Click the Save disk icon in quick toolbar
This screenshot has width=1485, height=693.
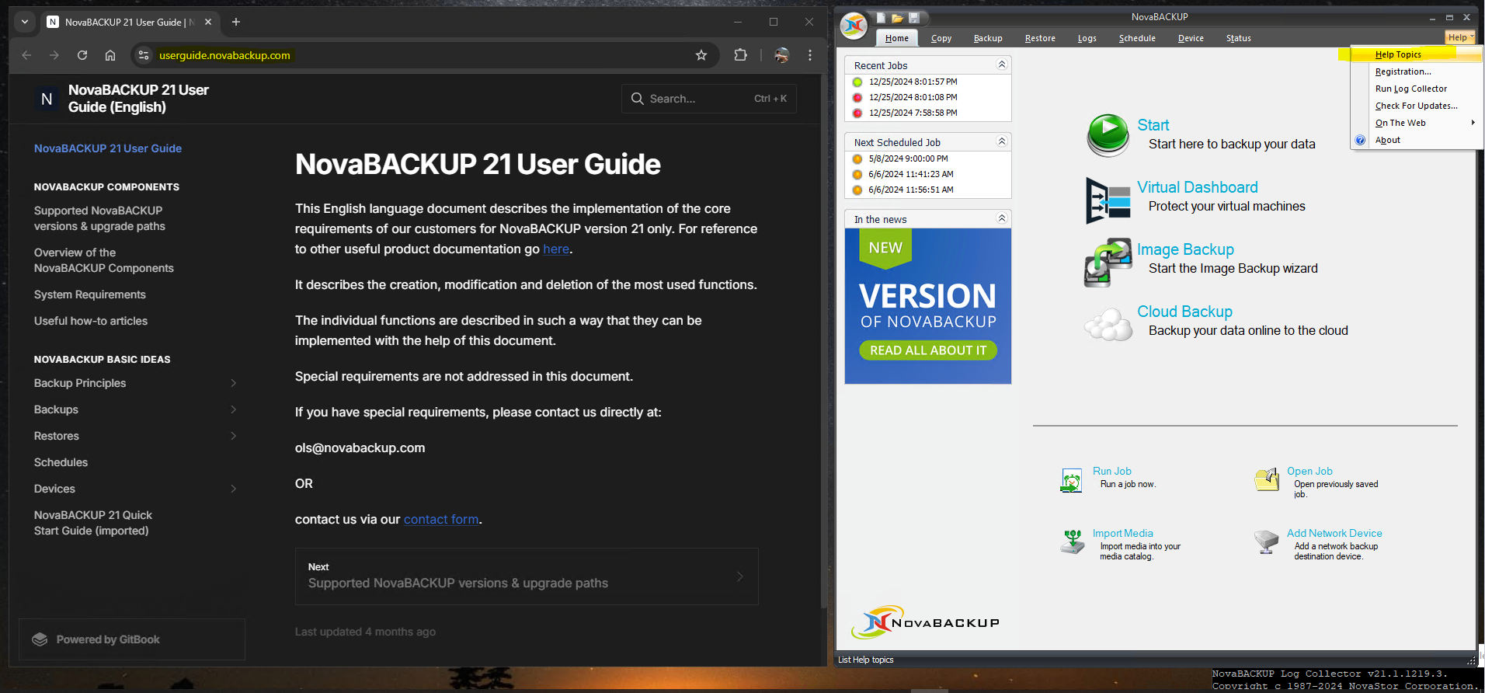pos(914,17)
